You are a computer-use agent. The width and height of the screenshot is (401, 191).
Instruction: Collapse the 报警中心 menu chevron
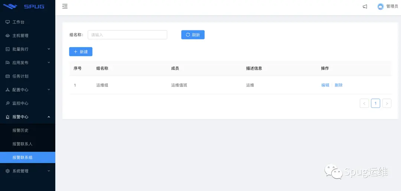click(x=49, y=117)
